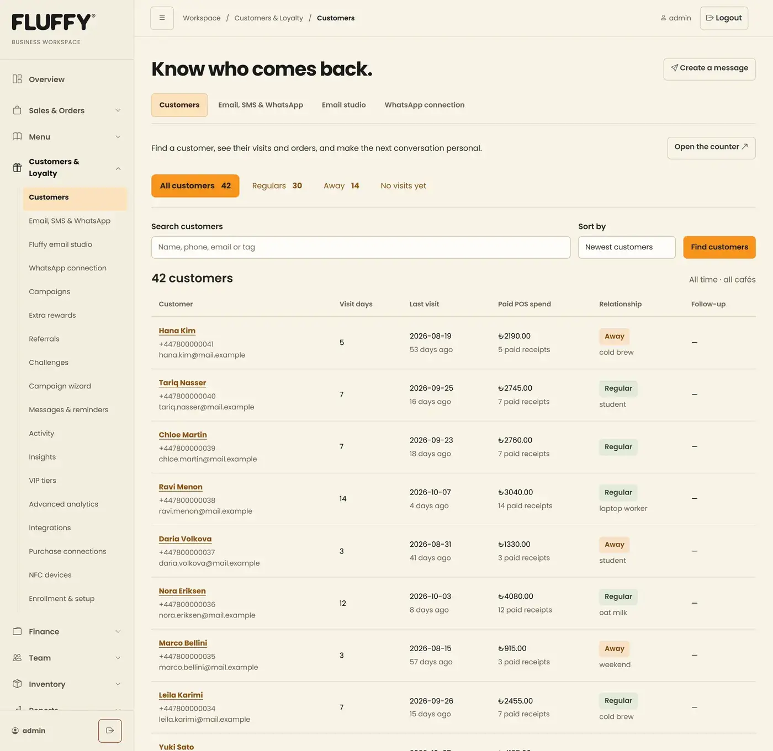This screenshot has height=751, width=773.
Task: Open Campaigns in the sidebar
Action: (x=50, y=292)
